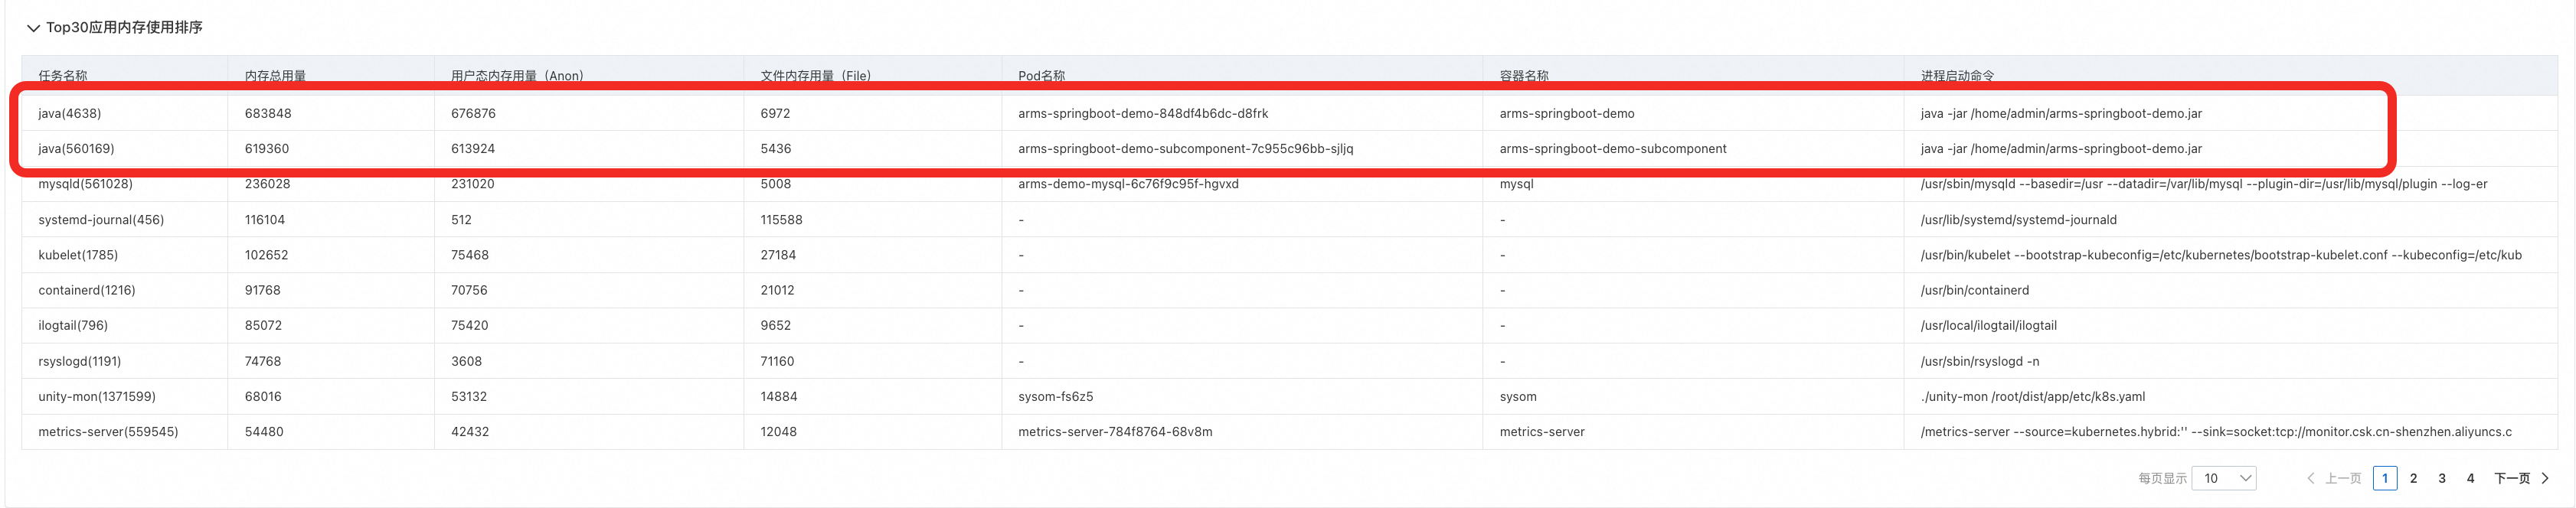Click the 上一页 previous page link

pos(2334,478)
